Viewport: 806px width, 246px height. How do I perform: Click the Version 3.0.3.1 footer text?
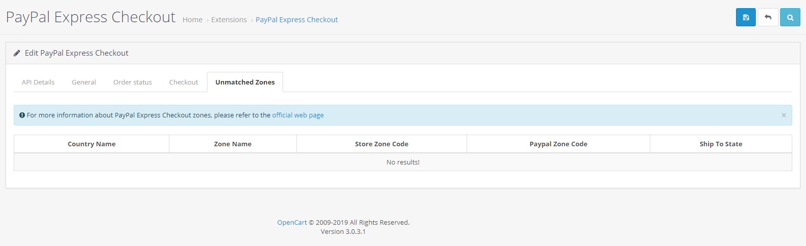click(x=343, y=232)
